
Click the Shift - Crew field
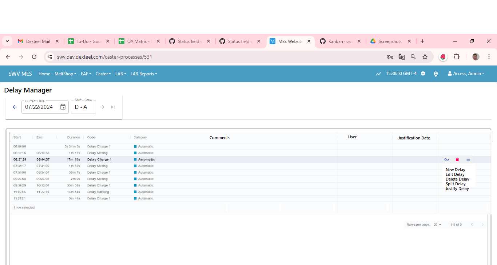tap(83, 107)
